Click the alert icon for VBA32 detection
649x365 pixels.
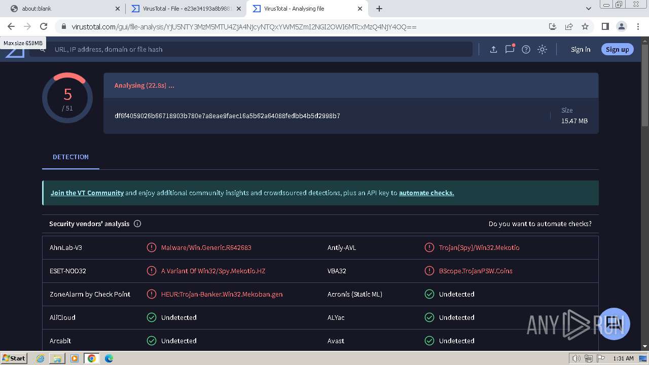click(429, 271)
